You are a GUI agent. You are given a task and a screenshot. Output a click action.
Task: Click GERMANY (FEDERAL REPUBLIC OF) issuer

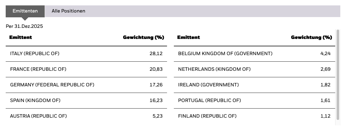click(x=52, y=85)
